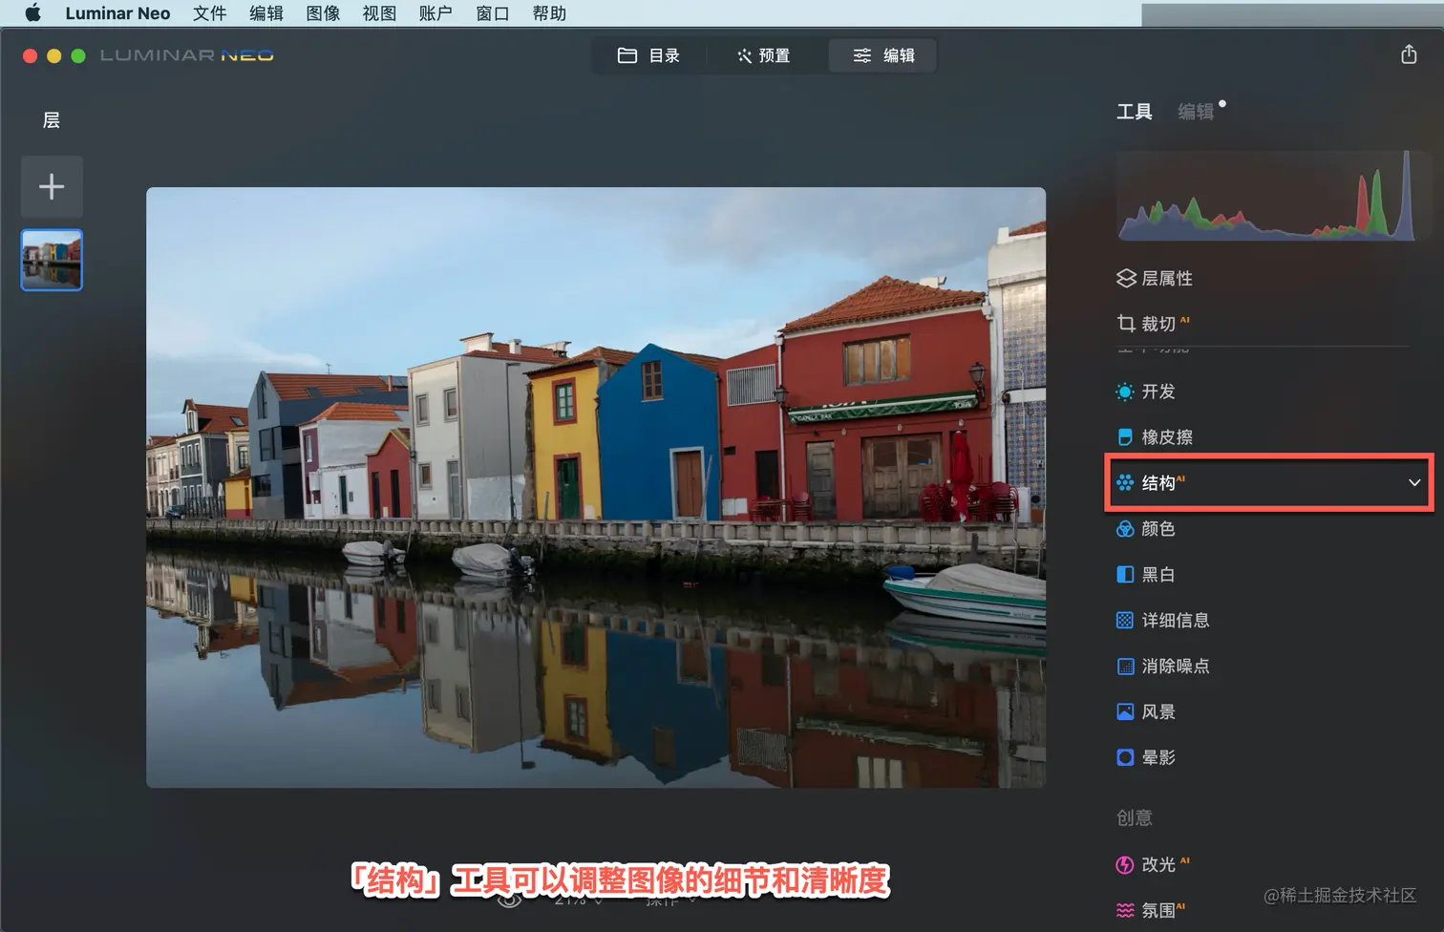Select the 编辑 tab beside 预置
1444x932 pixels.
click(882, 55)
